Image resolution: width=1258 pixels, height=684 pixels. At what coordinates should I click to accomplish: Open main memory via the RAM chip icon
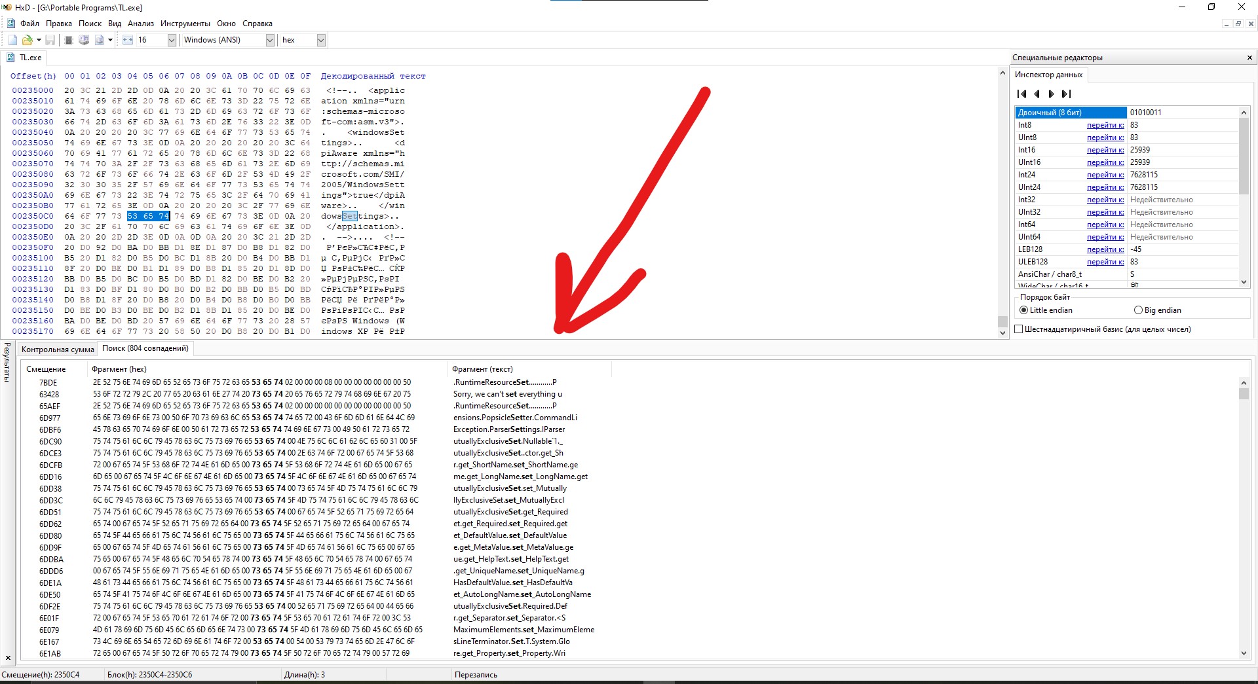coord(67,40)
